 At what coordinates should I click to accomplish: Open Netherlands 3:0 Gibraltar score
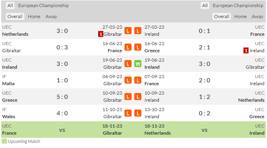tap(62, 31)
